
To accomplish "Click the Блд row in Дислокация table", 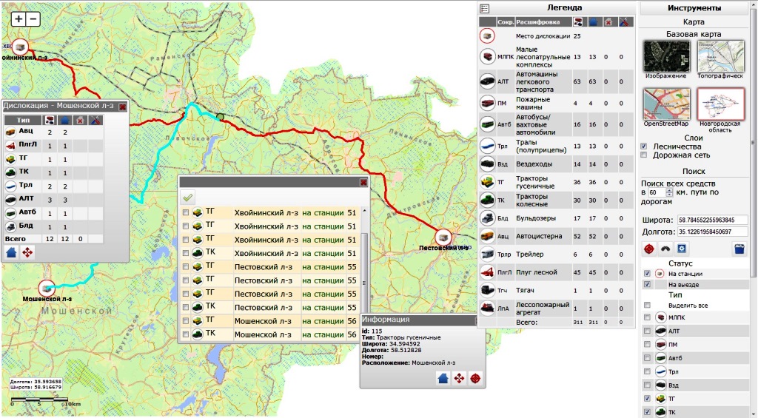I will [53, 226].
